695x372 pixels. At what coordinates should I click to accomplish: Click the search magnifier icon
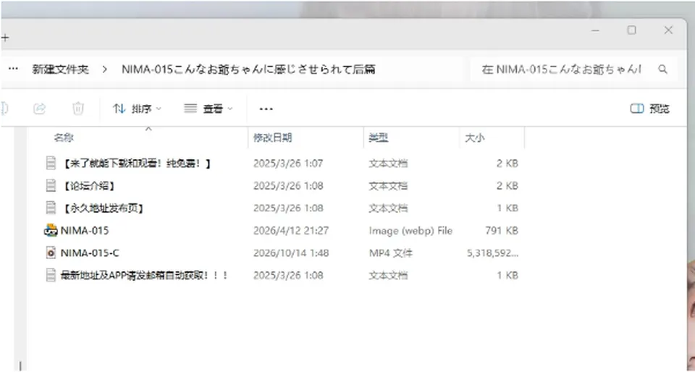pyautogui.click(x=662, y=69)
